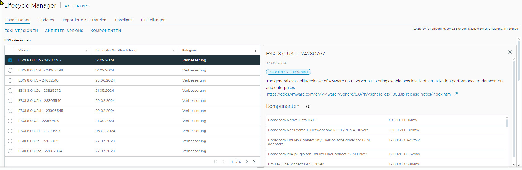Jump to last page of versions list

[255, 162]
